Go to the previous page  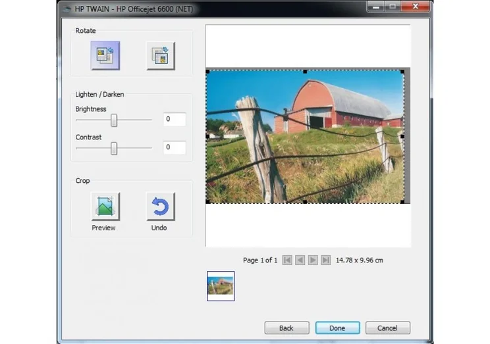click(300, 260)
